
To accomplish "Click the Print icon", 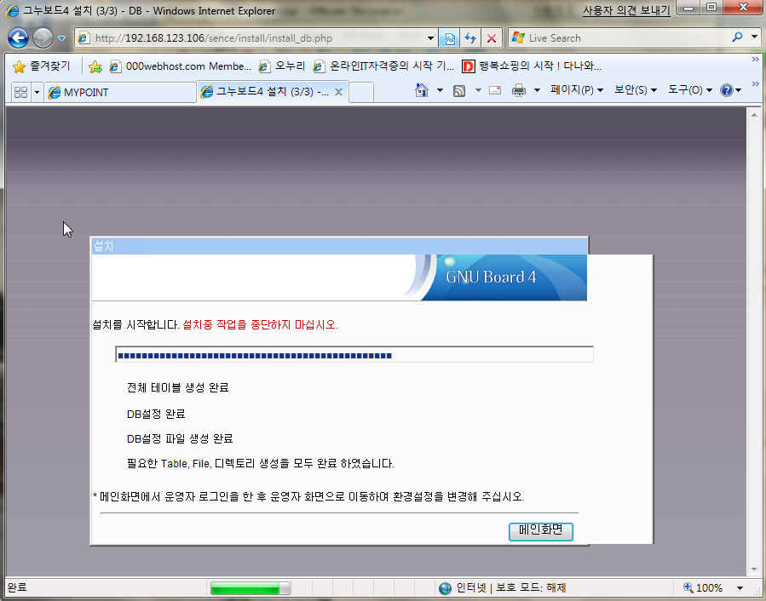I will tap(519, 91).
